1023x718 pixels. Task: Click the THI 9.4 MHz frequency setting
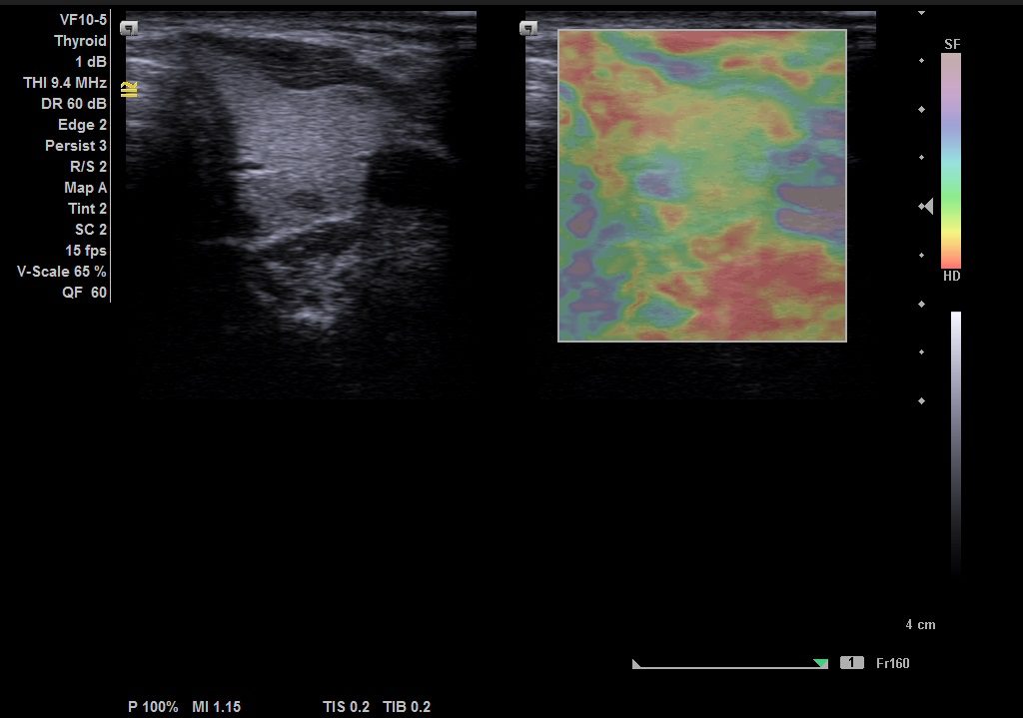(65, 82)
